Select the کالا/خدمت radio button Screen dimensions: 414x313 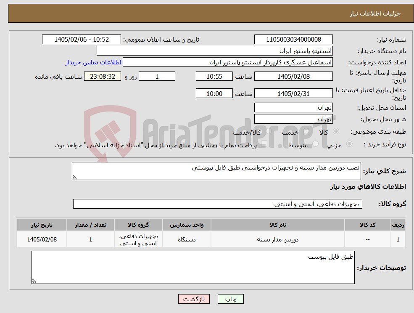269,131
